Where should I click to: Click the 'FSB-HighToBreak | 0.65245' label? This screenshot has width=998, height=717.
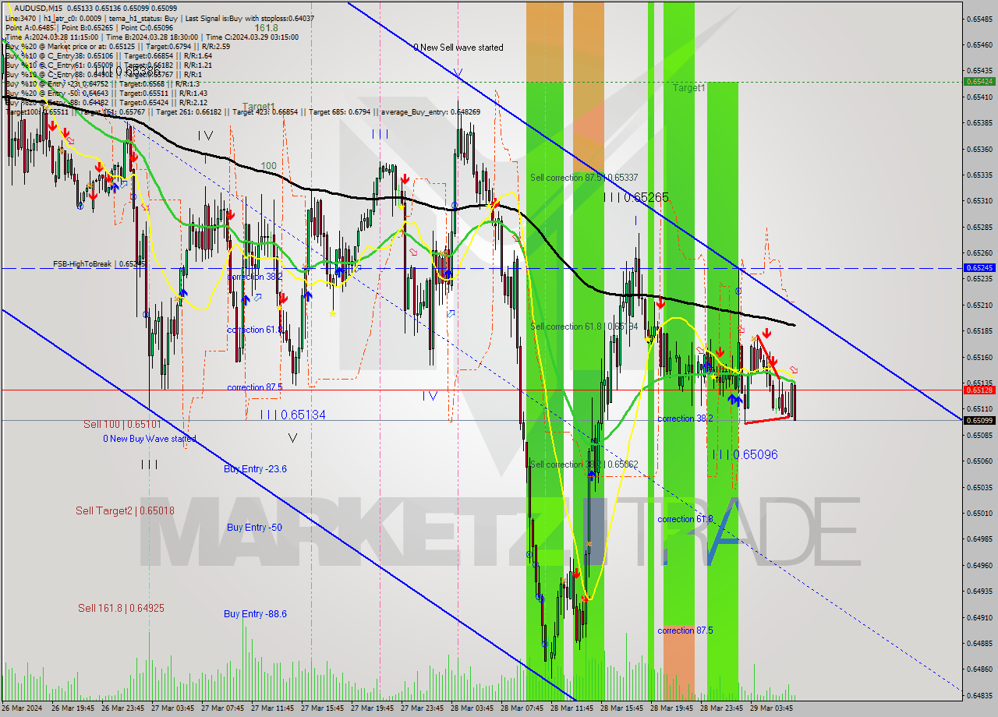click(100, 264)
